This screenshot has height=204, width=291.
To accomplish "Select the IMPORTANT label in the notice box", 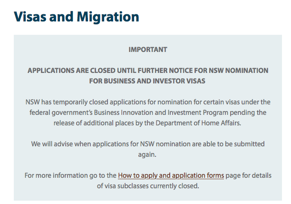I will [x=148, y=50].
